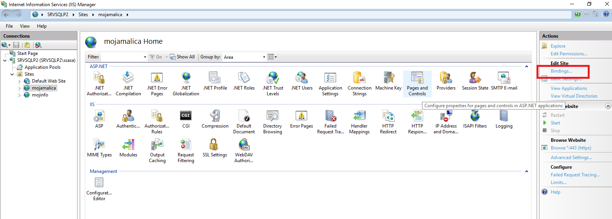Click the Explore action link
This screenshot has height=219, width=612.
[558, 46]
